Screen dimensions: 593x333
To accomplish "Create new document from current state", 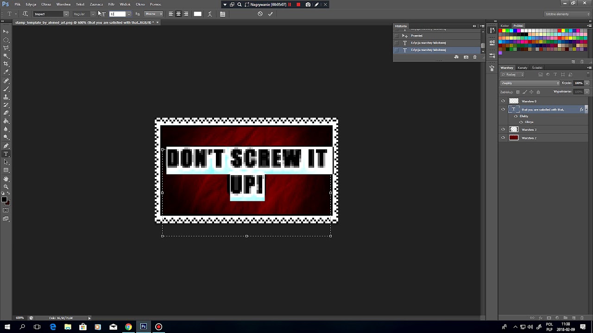I will 456,57.
